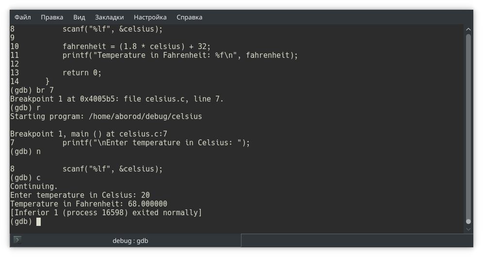Click the terminal icon on the debug tab

tap(17, 240)
